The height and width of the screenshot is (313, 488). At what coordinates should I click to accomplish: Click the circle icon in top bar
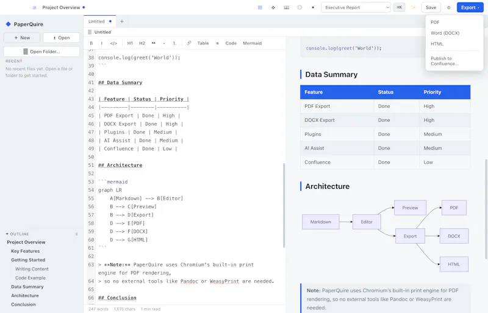(300, 7)
